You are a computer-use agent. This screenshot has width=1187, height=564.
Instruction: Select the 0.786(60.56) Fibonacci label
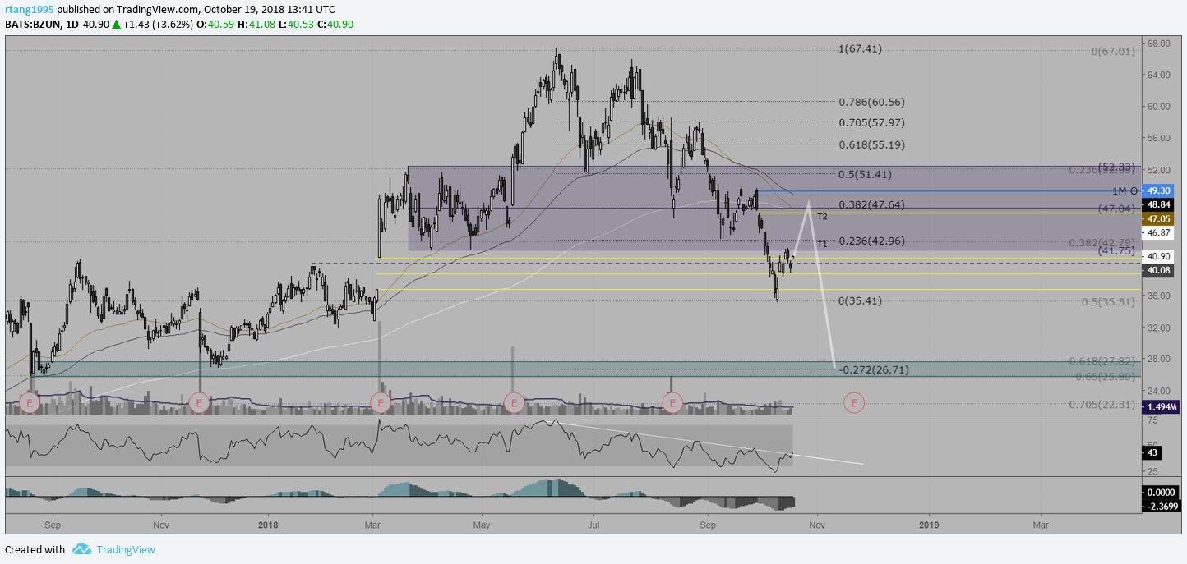871,103
